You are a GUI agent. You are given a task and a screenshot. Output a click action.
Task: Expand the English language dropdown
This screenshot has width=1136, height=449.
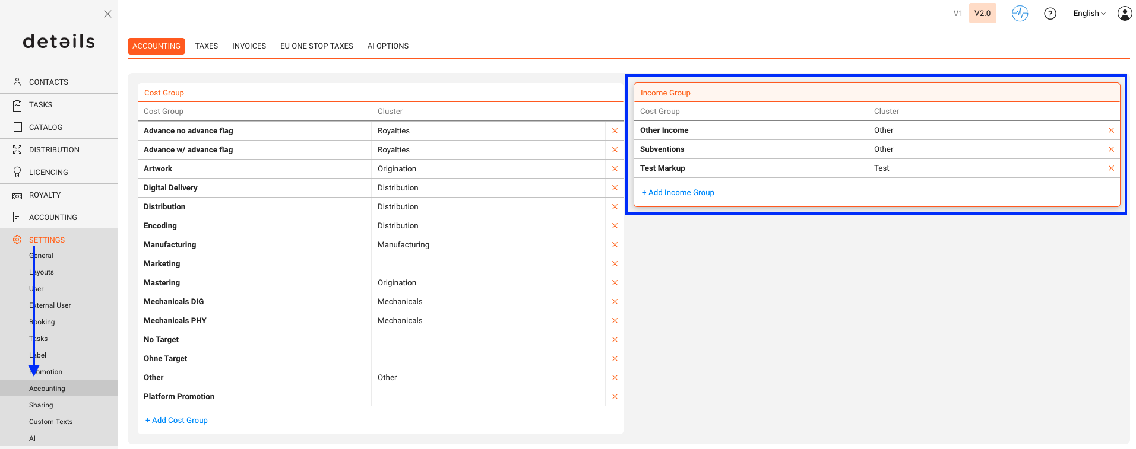pyautogui.click(x=1089, y=13)
